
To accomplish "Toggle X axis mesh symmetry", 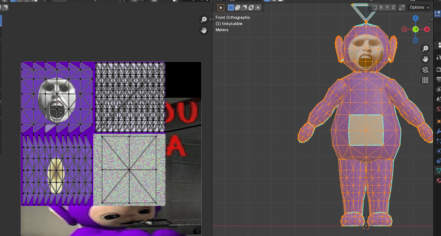I will coord(381,7).
